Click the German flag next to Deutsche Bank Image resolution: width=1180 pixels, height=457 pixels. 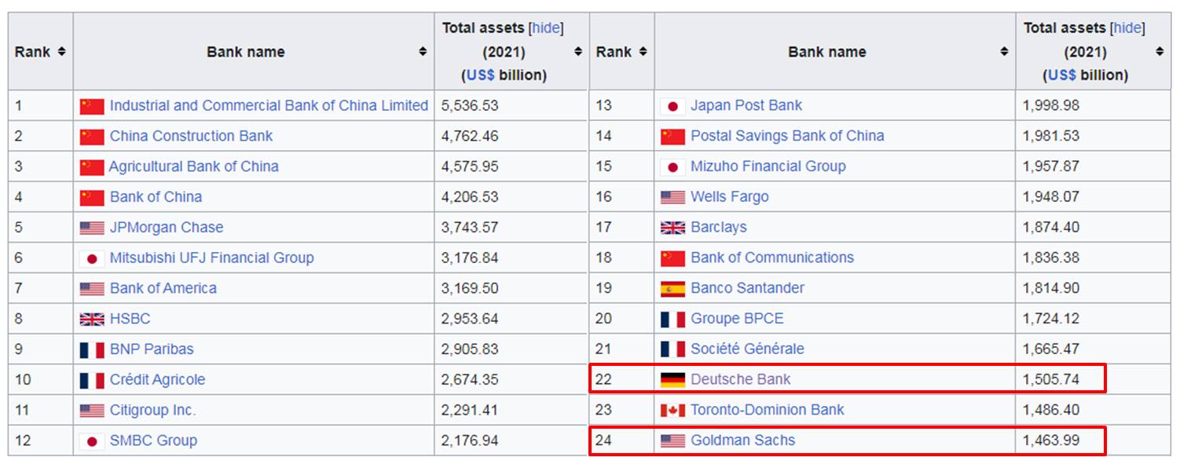click(x=672, y=380)
